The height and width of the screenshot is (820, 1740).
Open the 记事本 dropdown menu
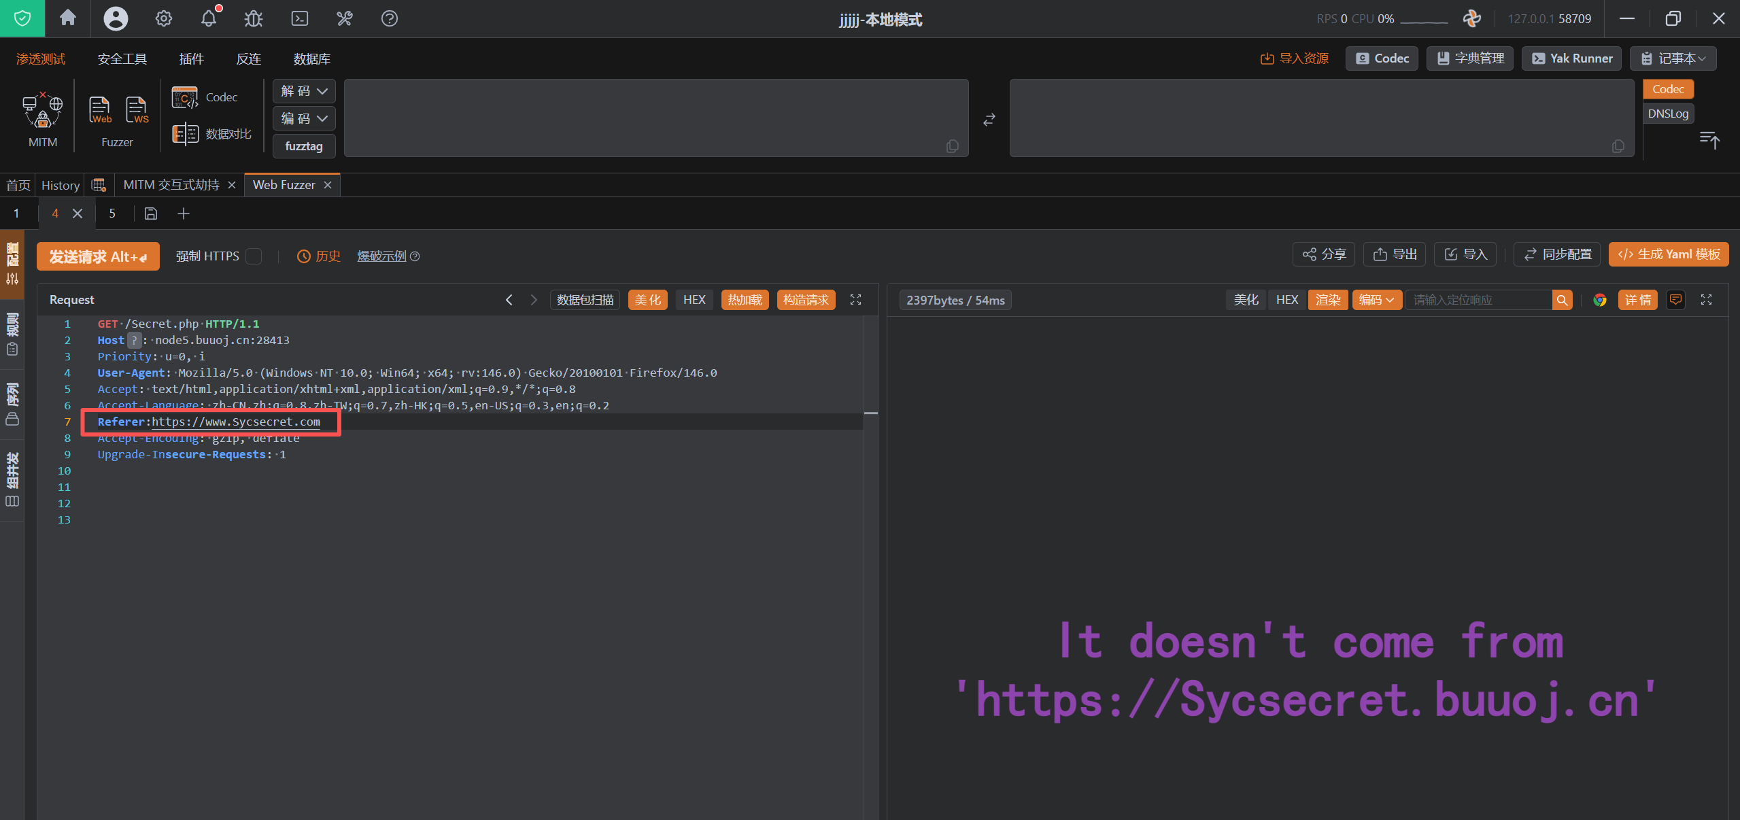(1673, 58)
